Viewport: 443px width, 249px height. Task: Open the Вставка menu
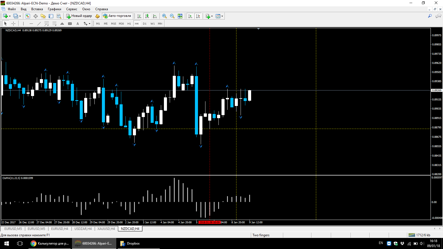(x=37, y=9)
